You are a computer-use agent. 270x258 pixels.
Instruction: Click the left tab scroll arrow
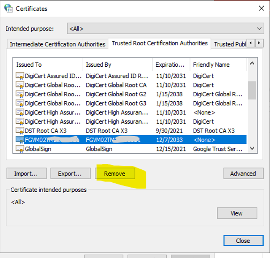(x=251, y=43)
